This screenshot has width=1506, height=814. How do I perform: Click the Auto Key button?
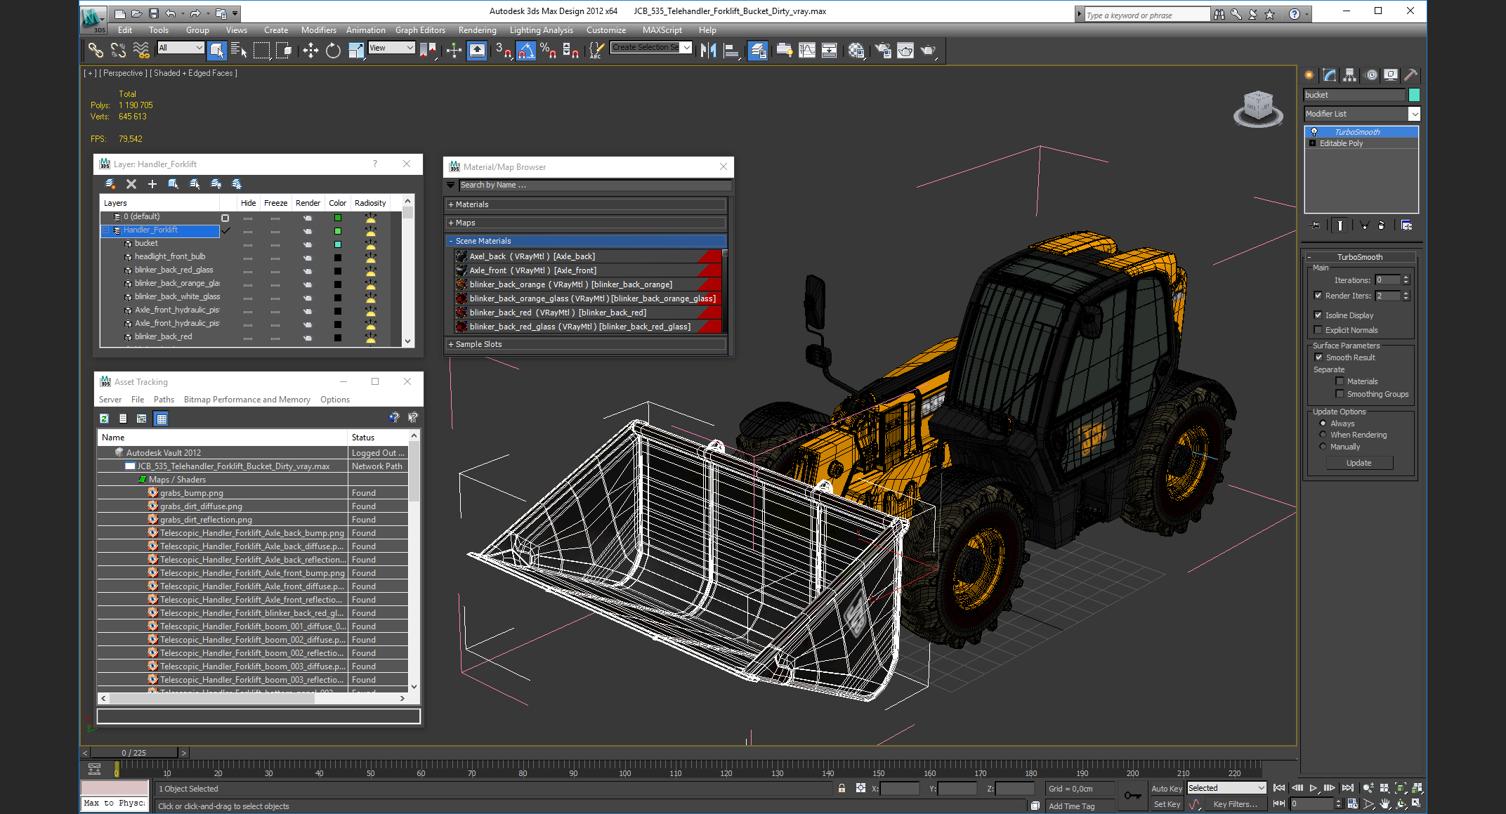click(x=1166, y=789)
